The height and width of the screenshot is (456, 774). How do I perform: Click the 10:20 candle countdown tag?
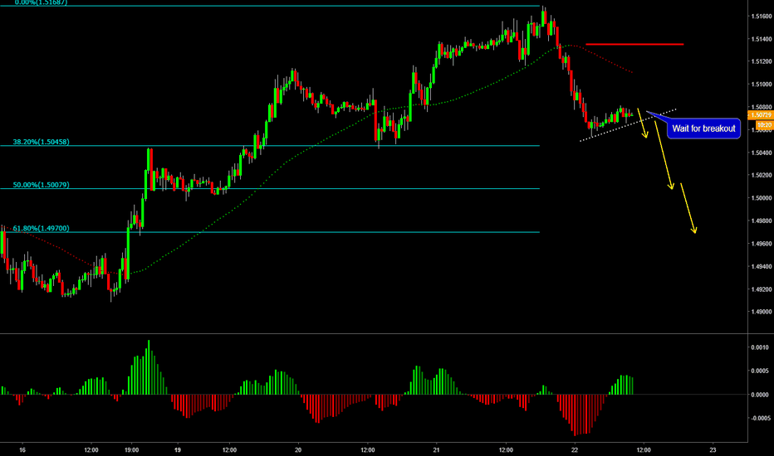tap(764, 125)
